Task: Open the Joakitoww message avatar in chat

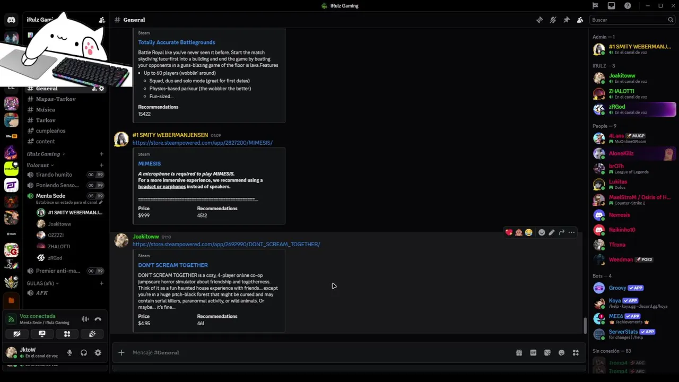Action: pos(121,240)
